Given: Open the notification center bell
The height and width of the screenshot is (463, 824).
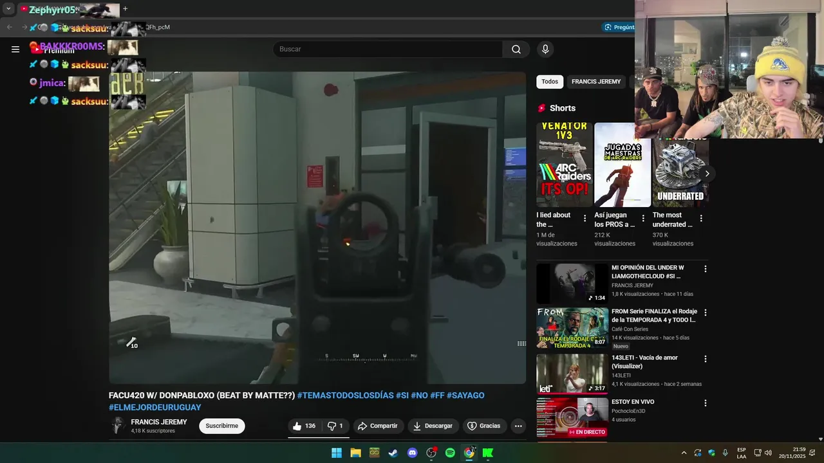Looking at the screenshot, I should tap(812, 453).
